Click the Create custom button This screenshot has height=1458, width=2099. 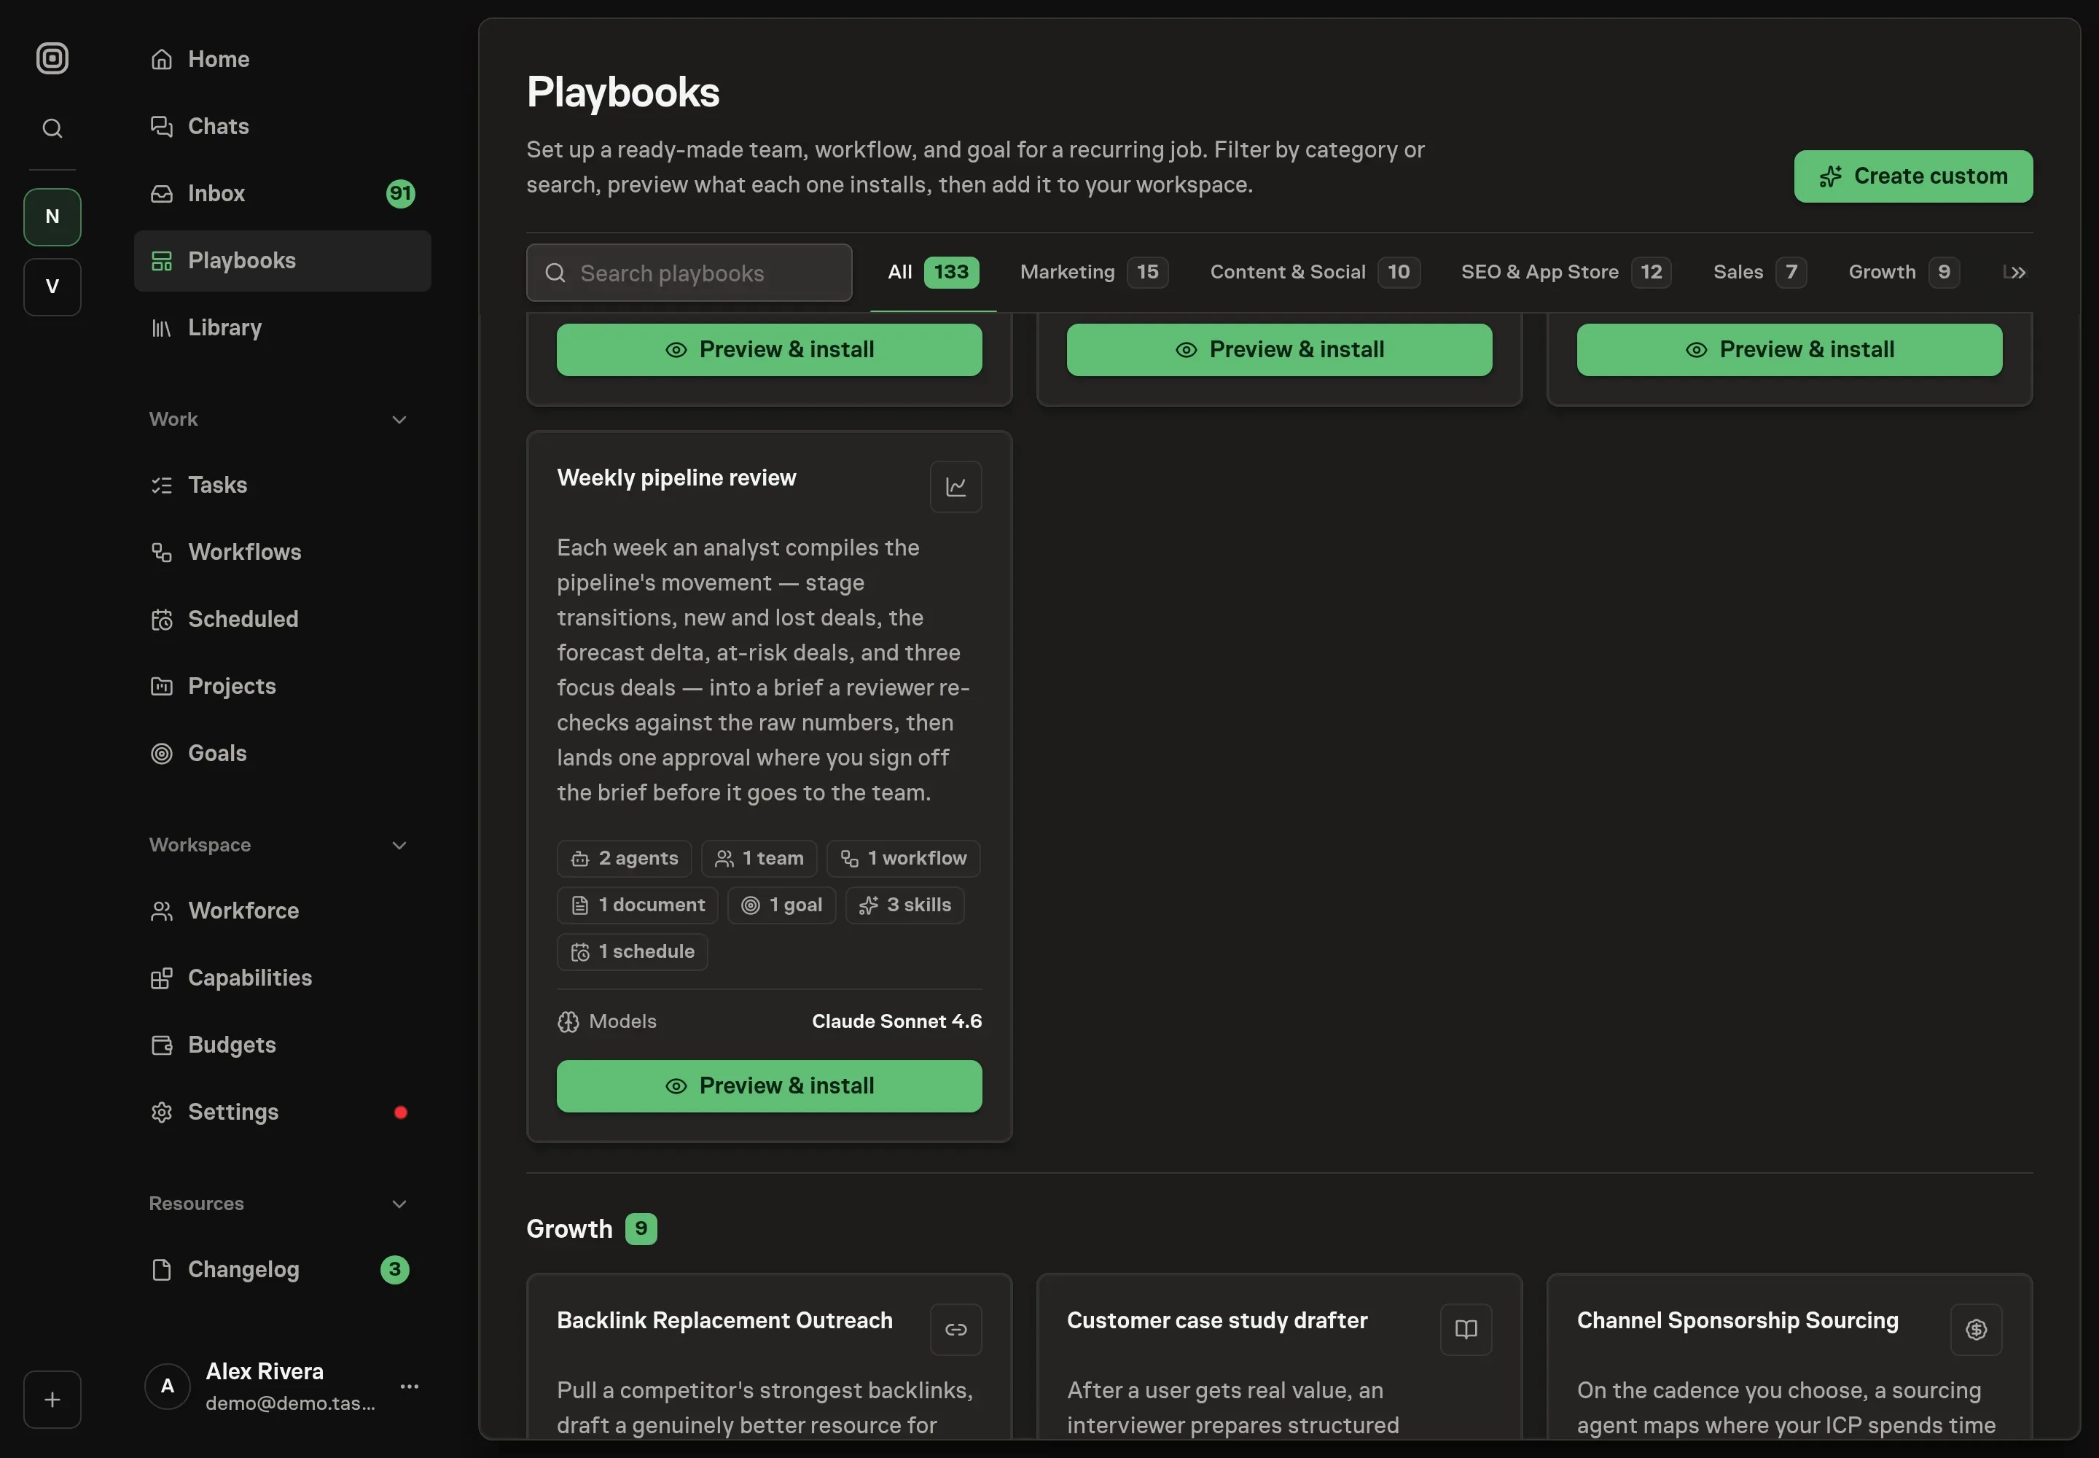[x=1912, y=176]
